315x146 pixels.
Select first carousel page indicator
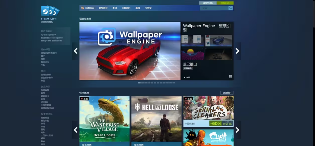[x=139, y=83]
